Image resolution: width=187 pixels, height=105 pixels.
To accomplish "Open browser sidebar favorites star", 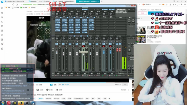I will click(x=2, y=13).
